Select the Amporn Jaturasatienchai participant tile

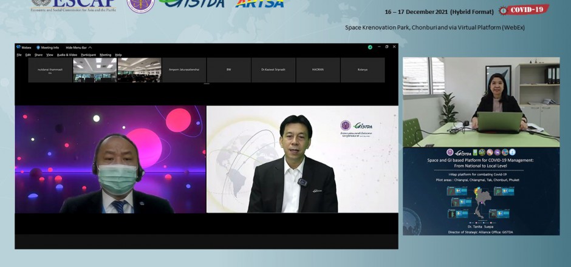[x=184, y=70]
